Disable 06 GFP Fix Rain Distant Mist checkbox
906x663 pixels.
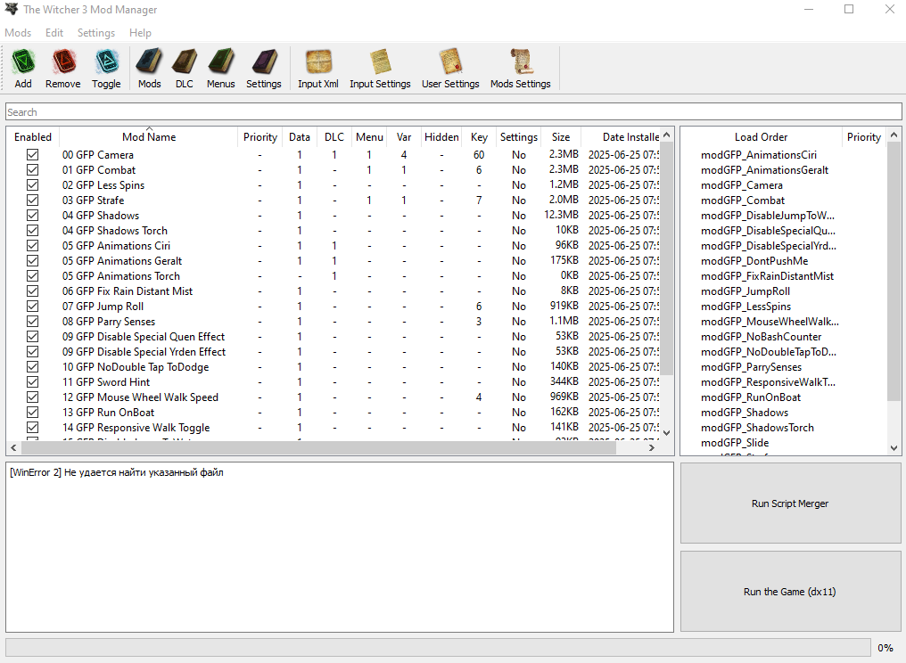pos(32,291)
